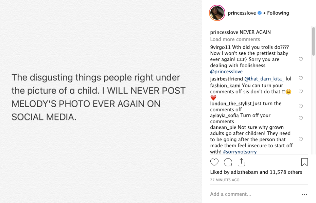Like the ayiayia_sofia comment
The width and height of the screenshot is (316, 203).
tap(300, 118)
